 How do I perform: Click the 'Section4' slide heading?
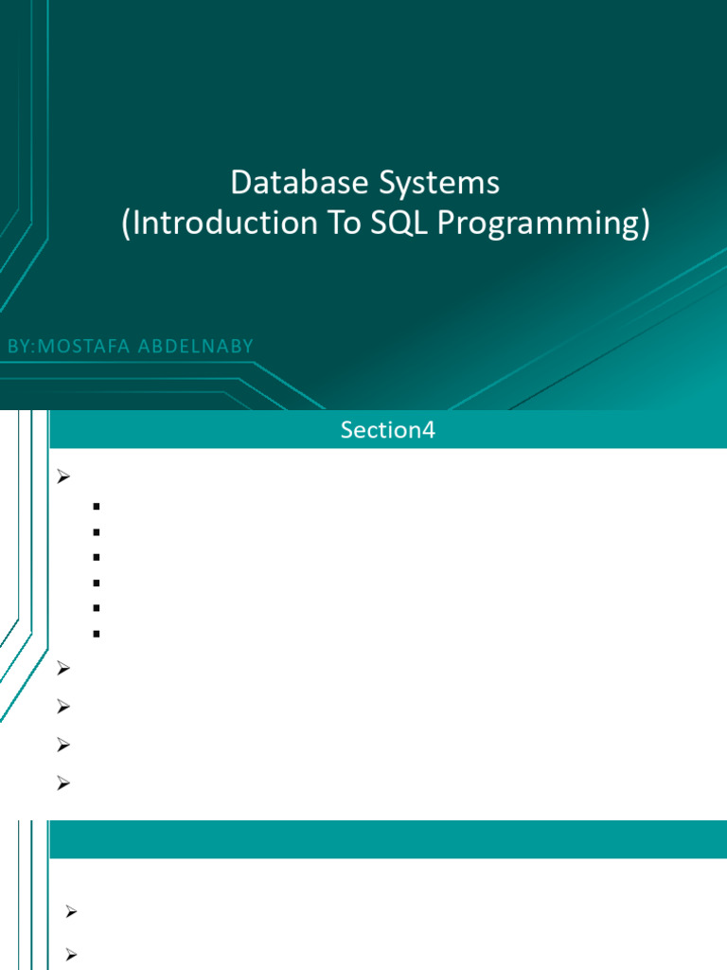click(387, 430)
